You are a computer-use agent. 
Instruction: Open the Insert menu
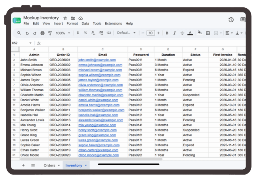tap(58, 24)
